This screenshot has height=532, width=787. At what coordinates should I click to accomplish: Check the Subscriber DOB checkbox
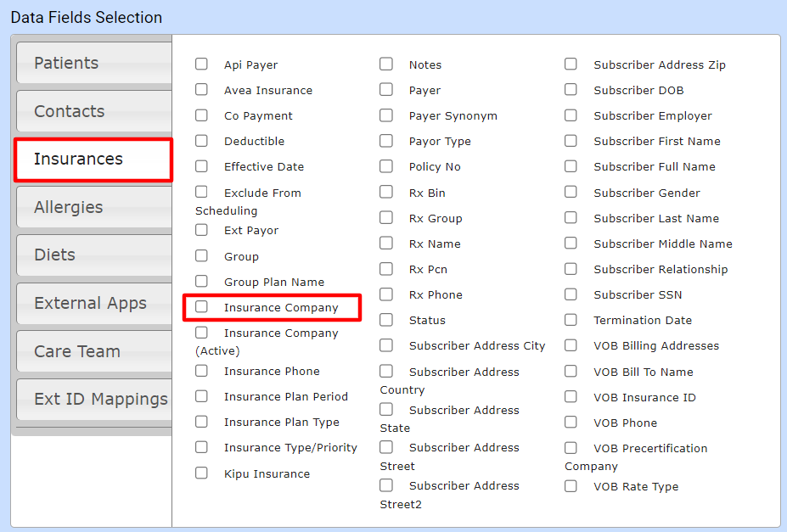(x=571, y=90)
